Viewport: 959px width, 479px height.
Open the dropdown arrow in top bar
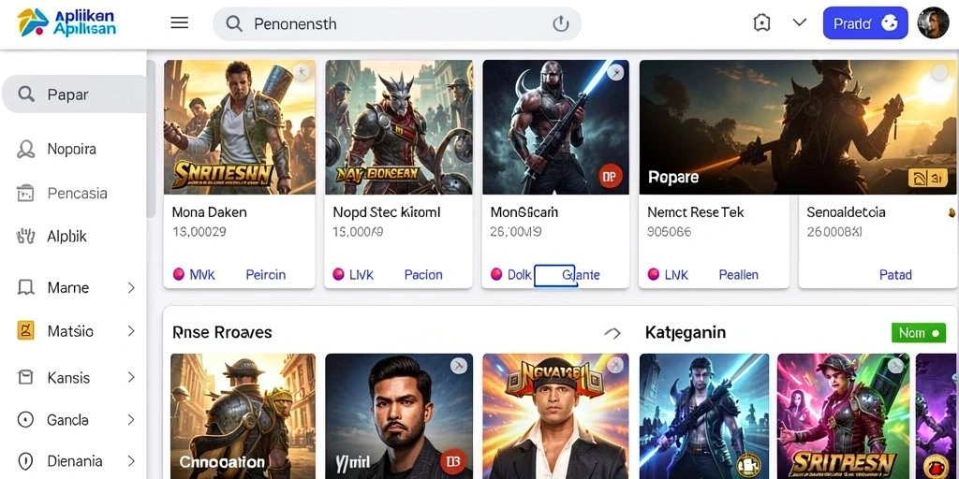800,23
